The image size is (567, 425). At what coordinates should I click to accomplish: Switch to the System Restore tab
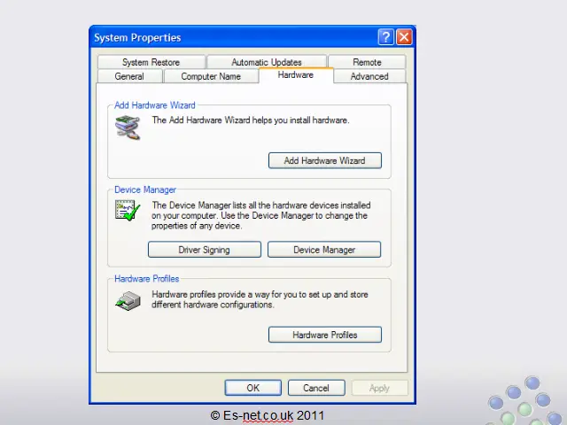click(151, 62)
